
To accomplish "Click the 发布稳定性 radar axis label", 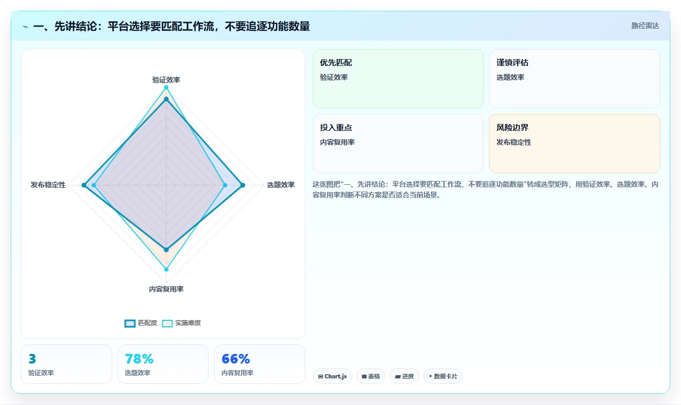I will (48, 185).
